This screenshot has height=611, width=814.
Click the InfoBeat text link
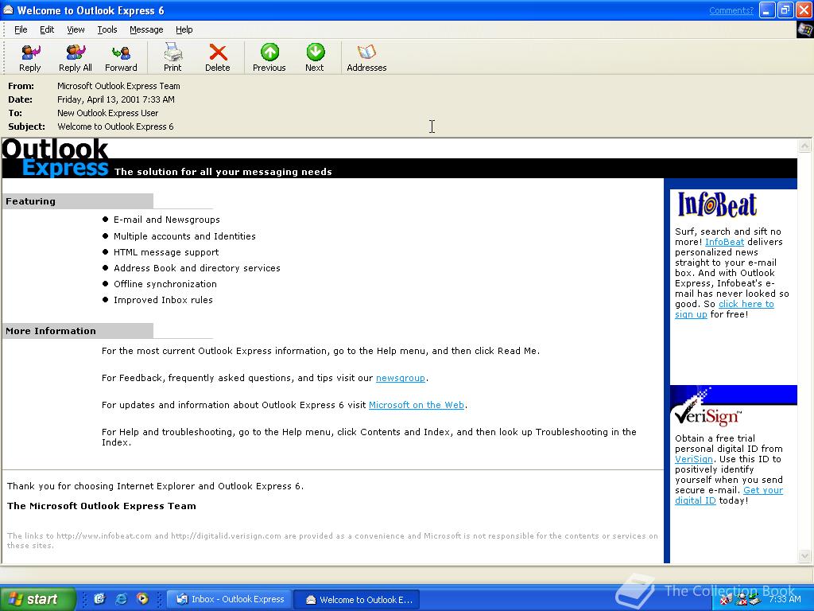[x=724, y=242]
